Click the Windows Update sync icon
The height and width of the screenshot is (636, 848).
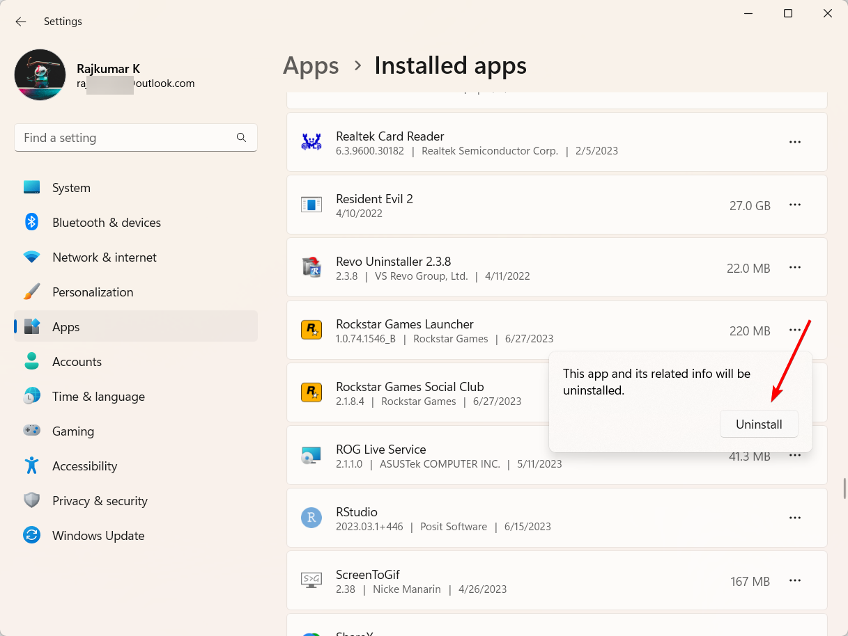click(31, 535)
